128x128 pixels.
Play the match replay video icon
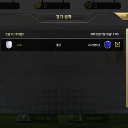118,45
